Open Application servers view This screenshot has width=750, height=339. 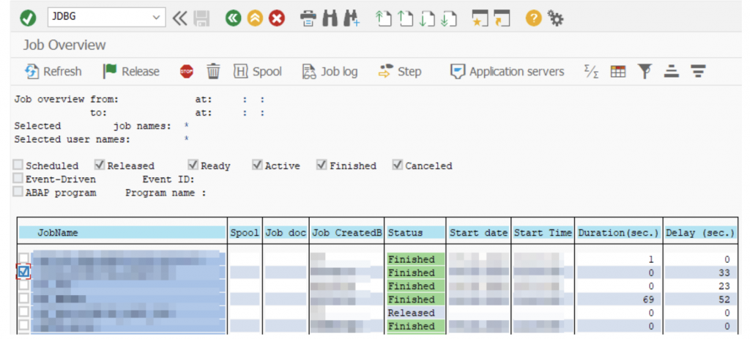click(507, 71)
